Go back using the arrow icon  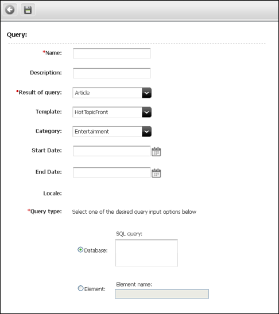click(10, 10)
